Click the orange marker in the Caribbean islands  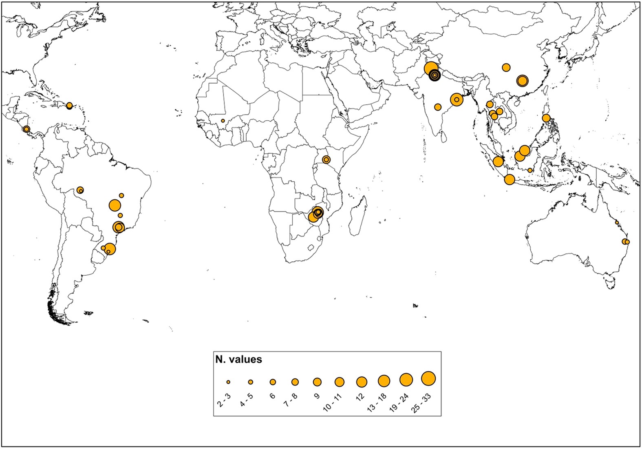(x=69, y=106)
